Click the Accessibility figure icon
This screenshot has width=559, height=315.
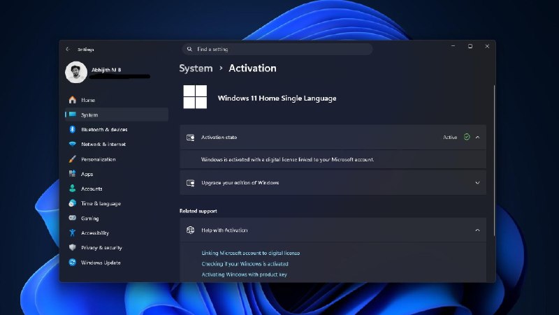pyautogui.click(x=73, y=233)
